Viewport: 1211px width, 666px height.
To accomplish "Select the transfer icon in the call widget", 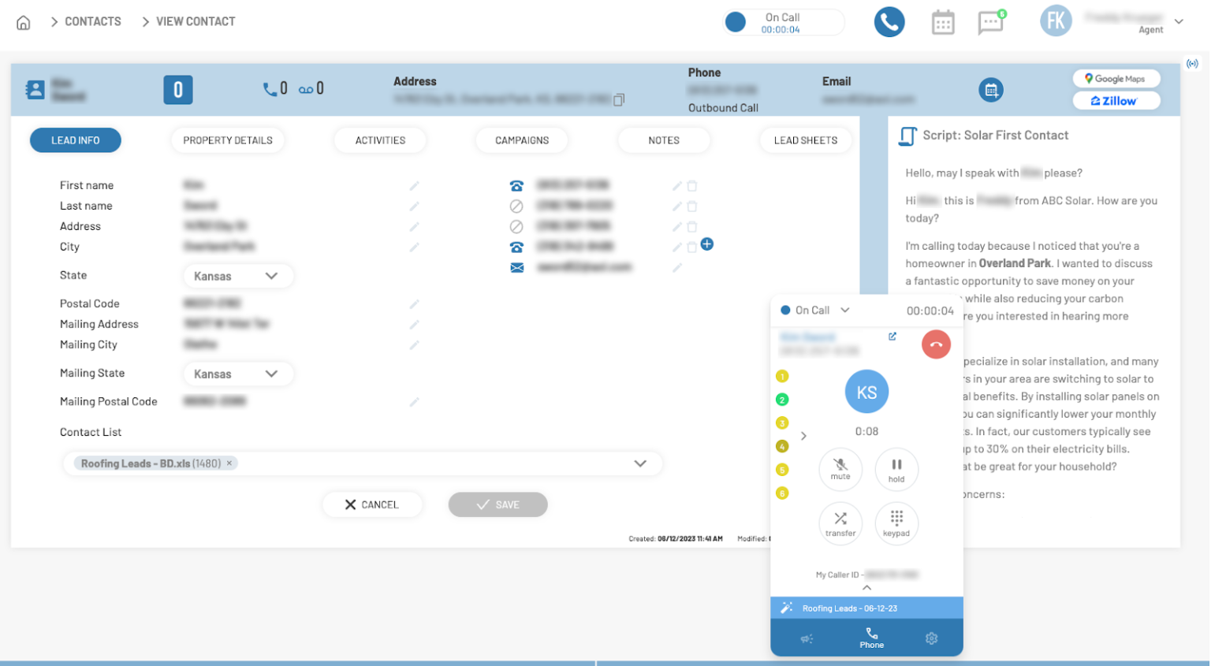I will (840, 523).
